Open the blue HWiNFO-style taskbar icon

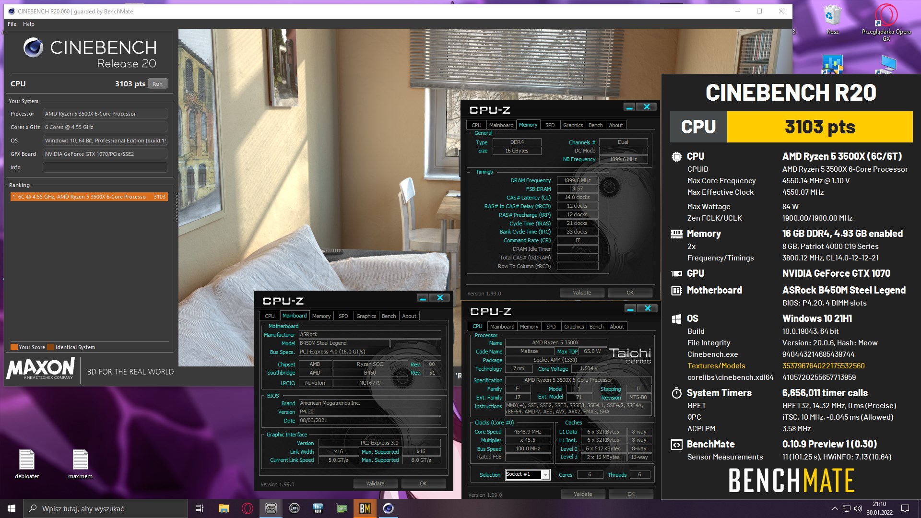tap(318, 508)
